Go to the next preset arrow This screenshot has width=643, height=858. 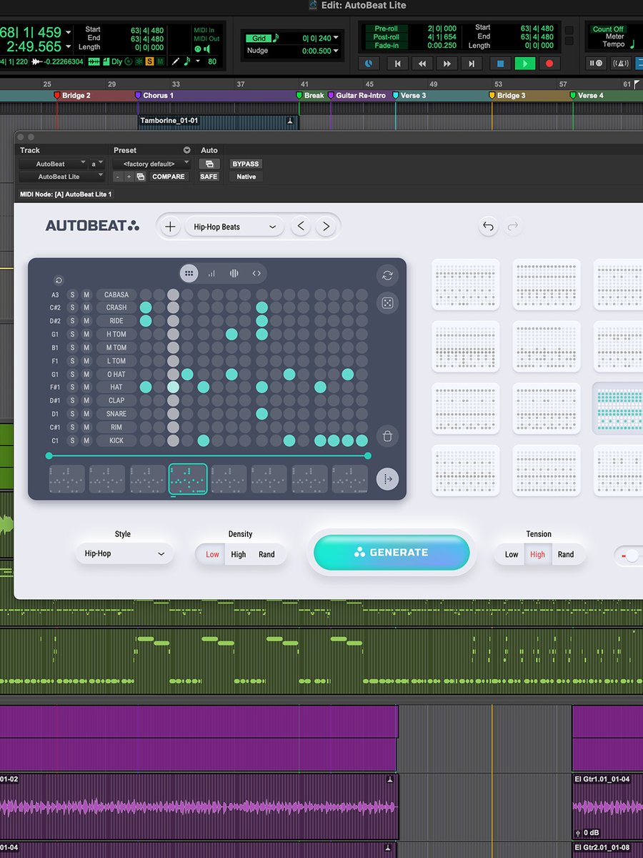pos(326,227)
